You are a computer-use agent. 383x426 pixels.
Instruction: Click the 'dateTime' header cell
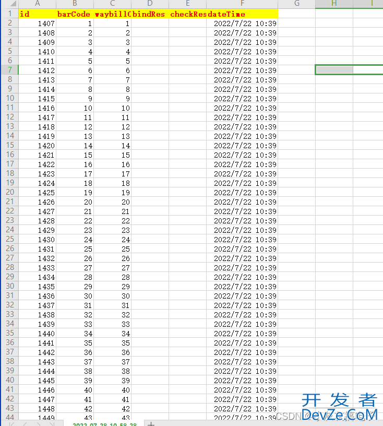point(242,14)
